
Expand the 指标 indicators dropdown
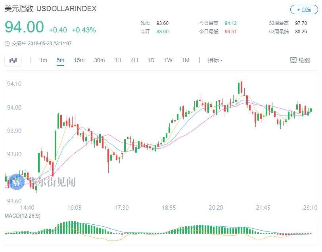tap(215, 60)
